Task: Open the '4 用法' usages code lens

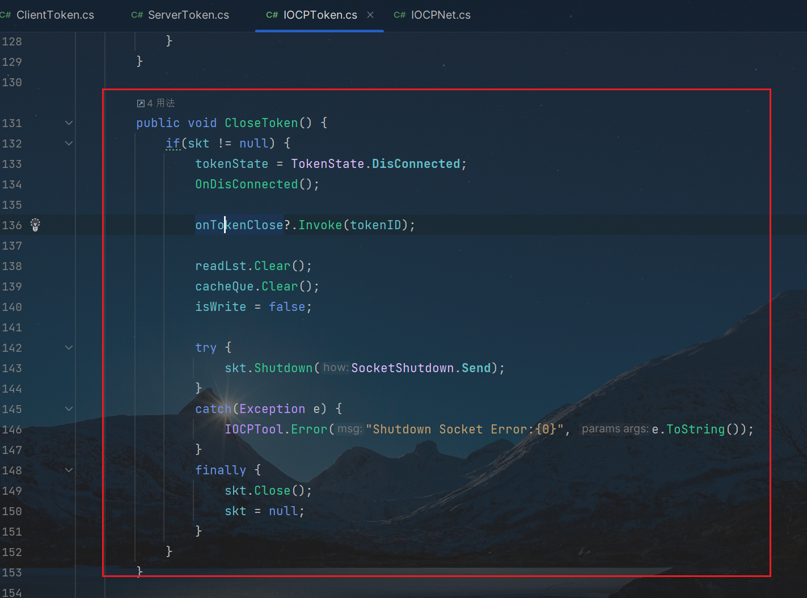Action: [161, 103]
